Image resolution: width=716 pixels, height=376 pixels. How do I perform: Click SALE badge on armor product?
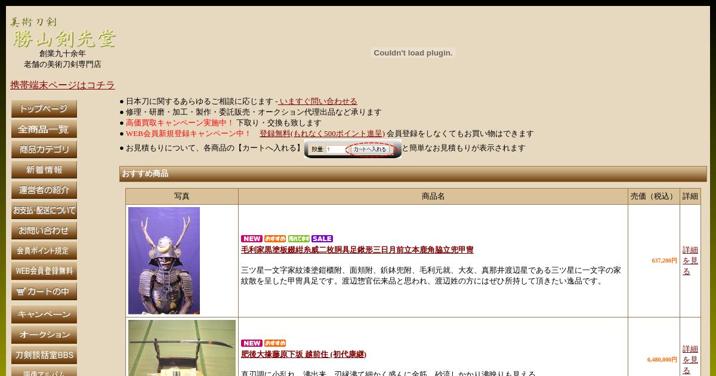click(322, 239)
